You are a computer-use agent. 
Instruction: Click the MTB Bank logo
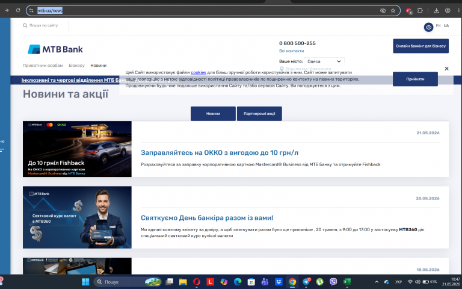(55, 49)
